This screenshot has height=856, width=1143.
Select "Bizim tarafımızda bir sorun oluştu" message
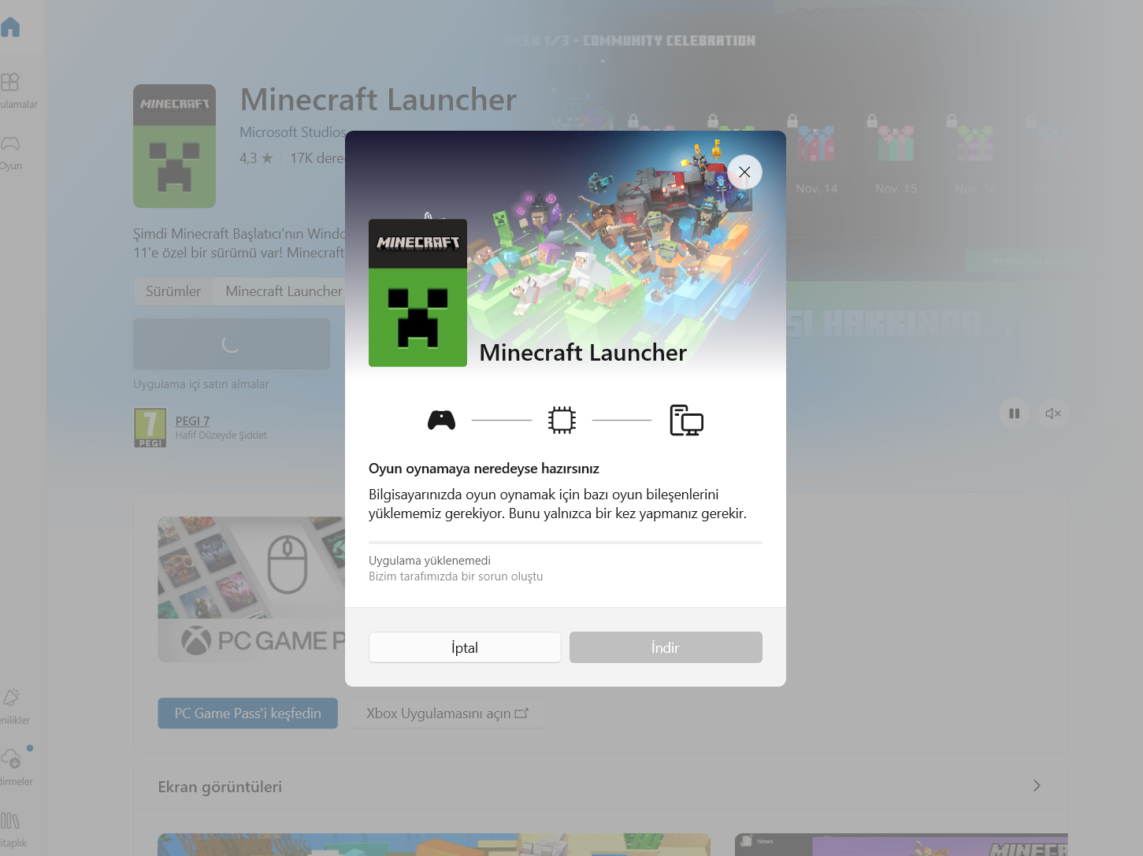click(x=456, y=576)
